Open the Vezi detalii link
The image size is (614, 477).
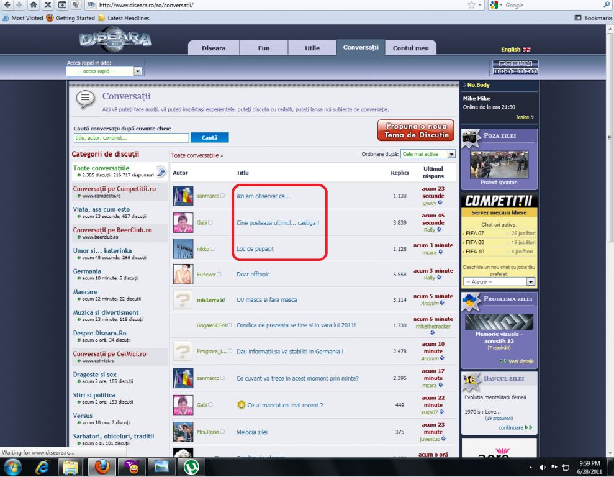pos(521,361)
